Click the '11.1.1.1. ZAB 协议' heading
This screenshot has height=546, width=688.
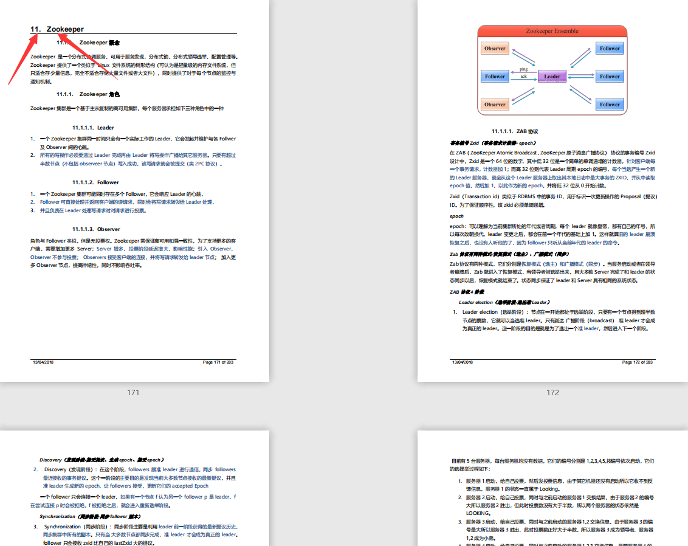[x=515, y=131]
